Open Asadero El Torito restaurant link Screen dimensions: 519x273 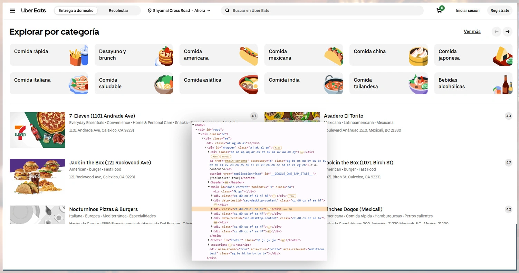[x=344, y=116]
